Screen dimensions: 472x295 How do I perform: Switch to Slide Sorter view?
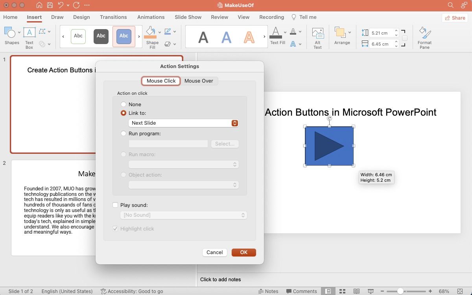click(342, 291)
